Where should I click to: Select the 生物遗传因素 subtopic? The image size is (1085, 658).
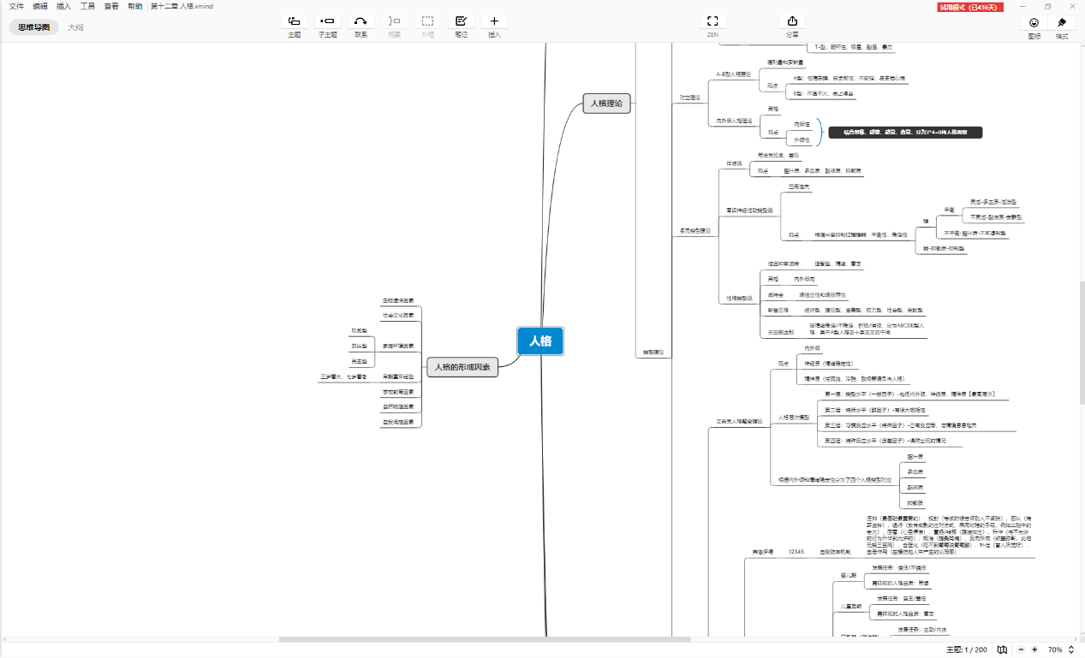[x=398, y=301]
